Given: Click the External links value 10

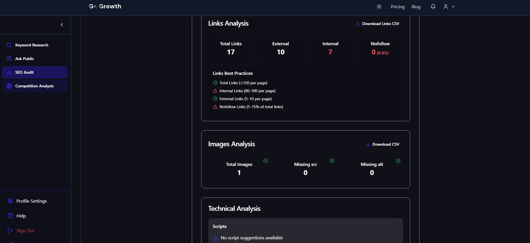Looking at the screenshot, I should coord(281,52).
